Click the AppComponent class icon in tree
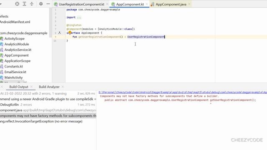The width and height of the screenshot is (267, 150). [2, 55]
